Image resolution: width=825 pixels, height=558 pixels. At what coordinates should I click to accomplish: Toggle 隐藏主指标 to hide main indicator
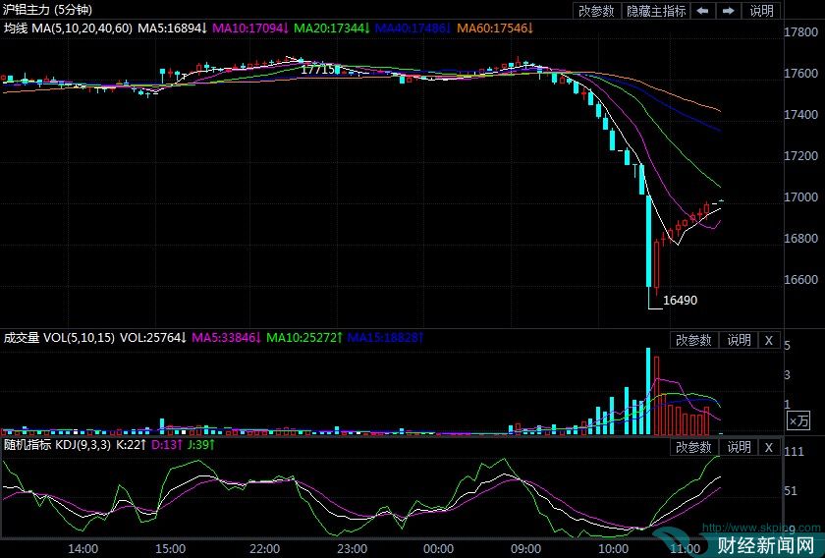tap(657, 11)
